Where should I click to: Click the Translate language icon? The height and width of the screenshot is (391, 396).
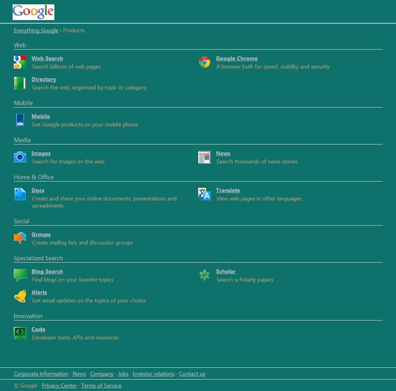tap(205, 194)
